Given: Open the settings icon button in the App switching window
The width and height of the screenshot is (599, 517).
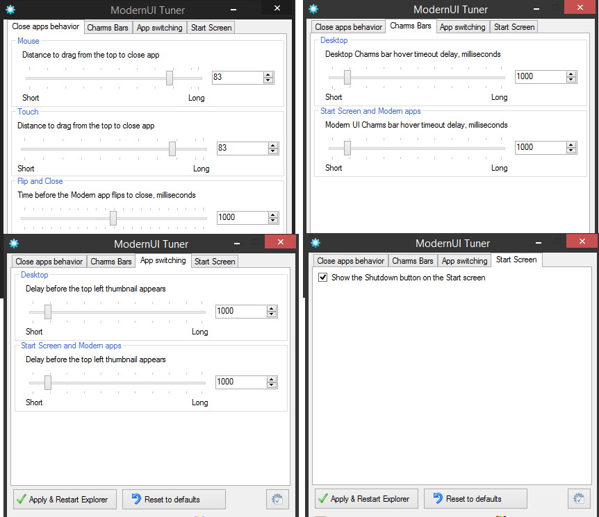Looking at the screenshot, I should [277, 499].
